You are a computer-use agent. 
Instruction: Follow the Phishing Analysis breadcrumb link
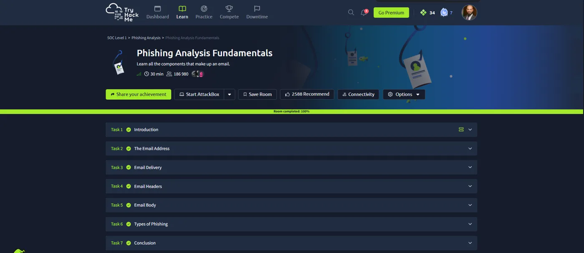(146, 38)
